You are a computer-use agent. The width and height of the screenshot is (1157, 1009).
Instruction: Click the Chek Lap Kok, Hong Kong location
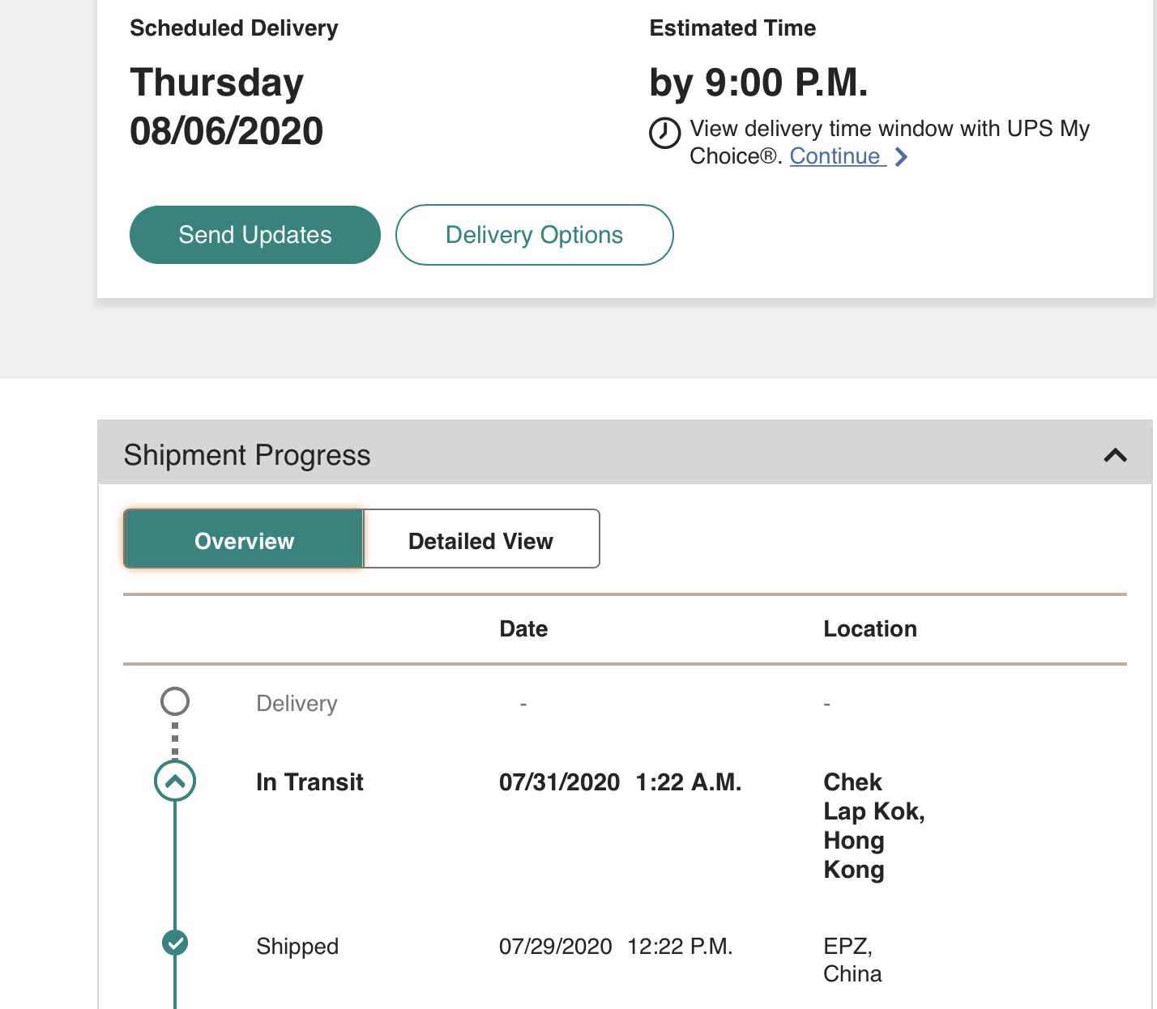pos(874,826)
